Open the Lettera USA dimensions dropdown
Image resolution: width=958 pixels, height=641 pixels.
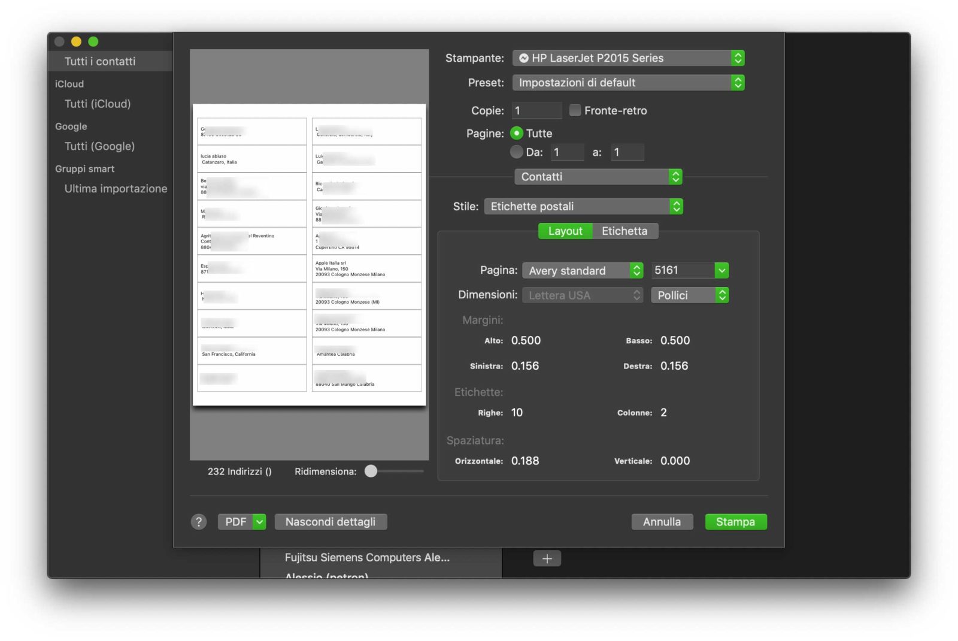click(583, 295)
